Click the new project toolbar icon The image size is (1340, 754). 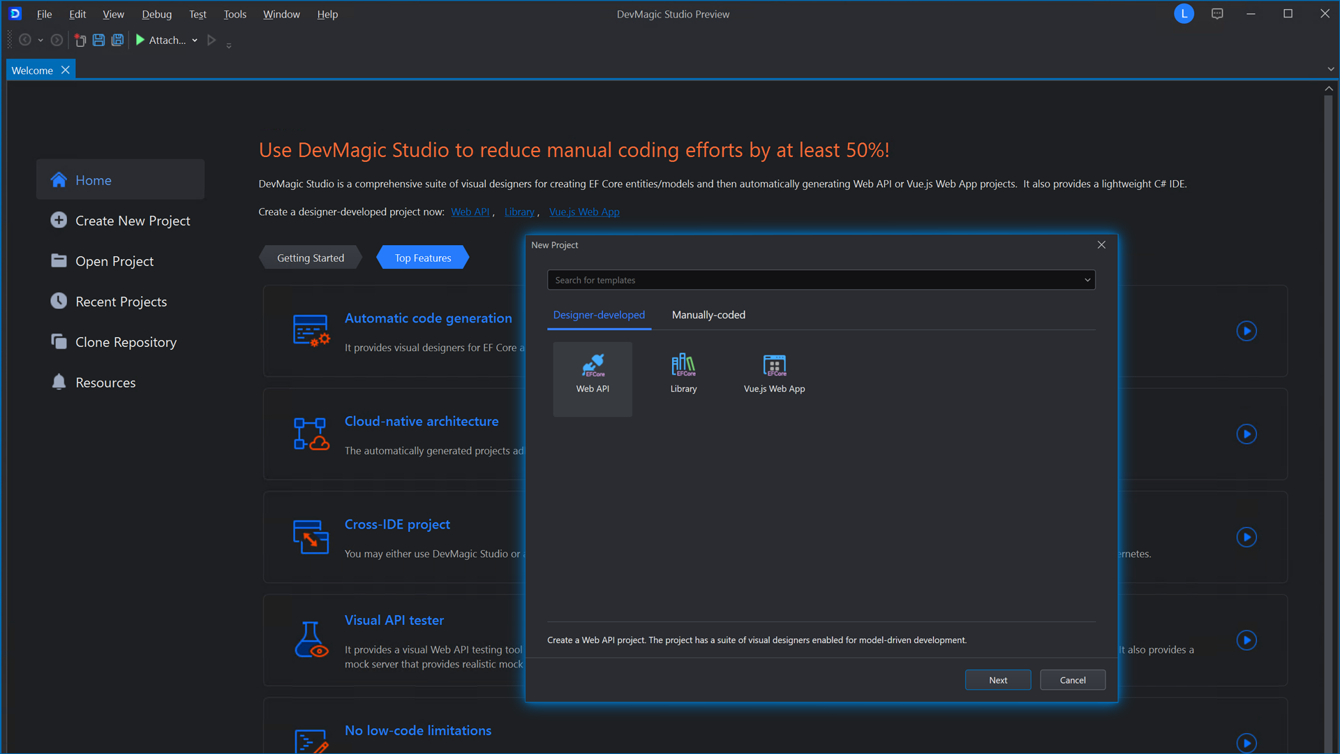click(x=80, y=40)
